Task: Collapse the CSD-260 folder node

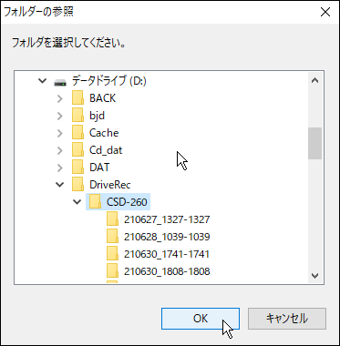Action: (x=77, y=202)
